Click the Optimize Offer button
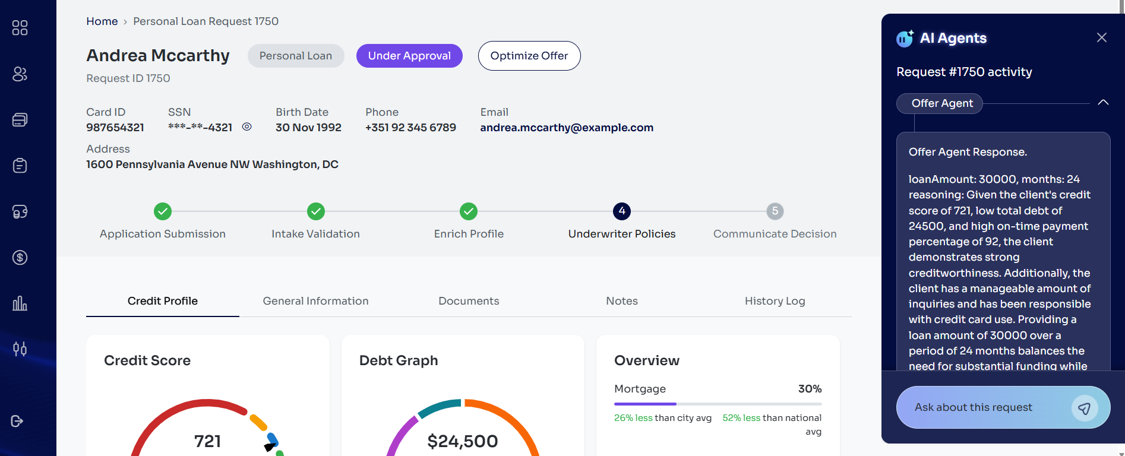The width and height of the screenshot is (1125, 456). click(529, 56)
